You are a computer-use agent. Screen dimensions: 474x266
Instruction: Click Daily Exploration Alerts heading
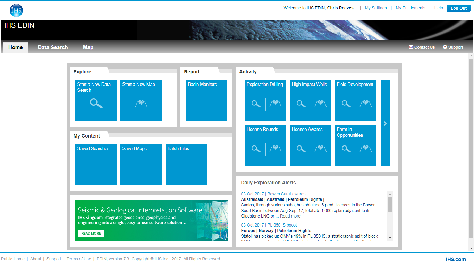(268, 183)
